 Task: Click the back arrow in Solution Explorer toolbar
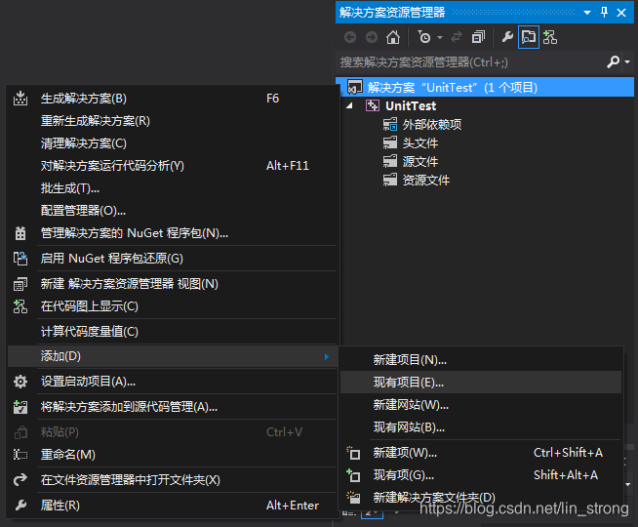(x=350, y=37)
